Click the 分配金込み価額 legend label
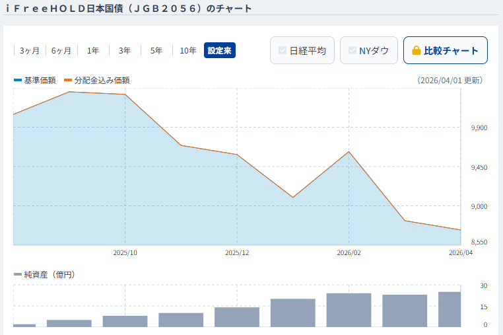503x335 pixels. 102,81
